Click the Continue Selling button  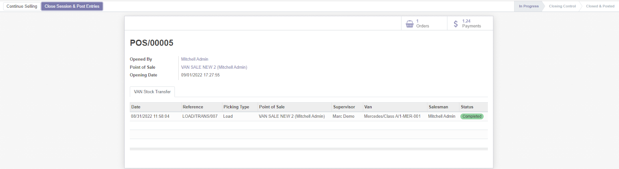click(x=22, y=6)
